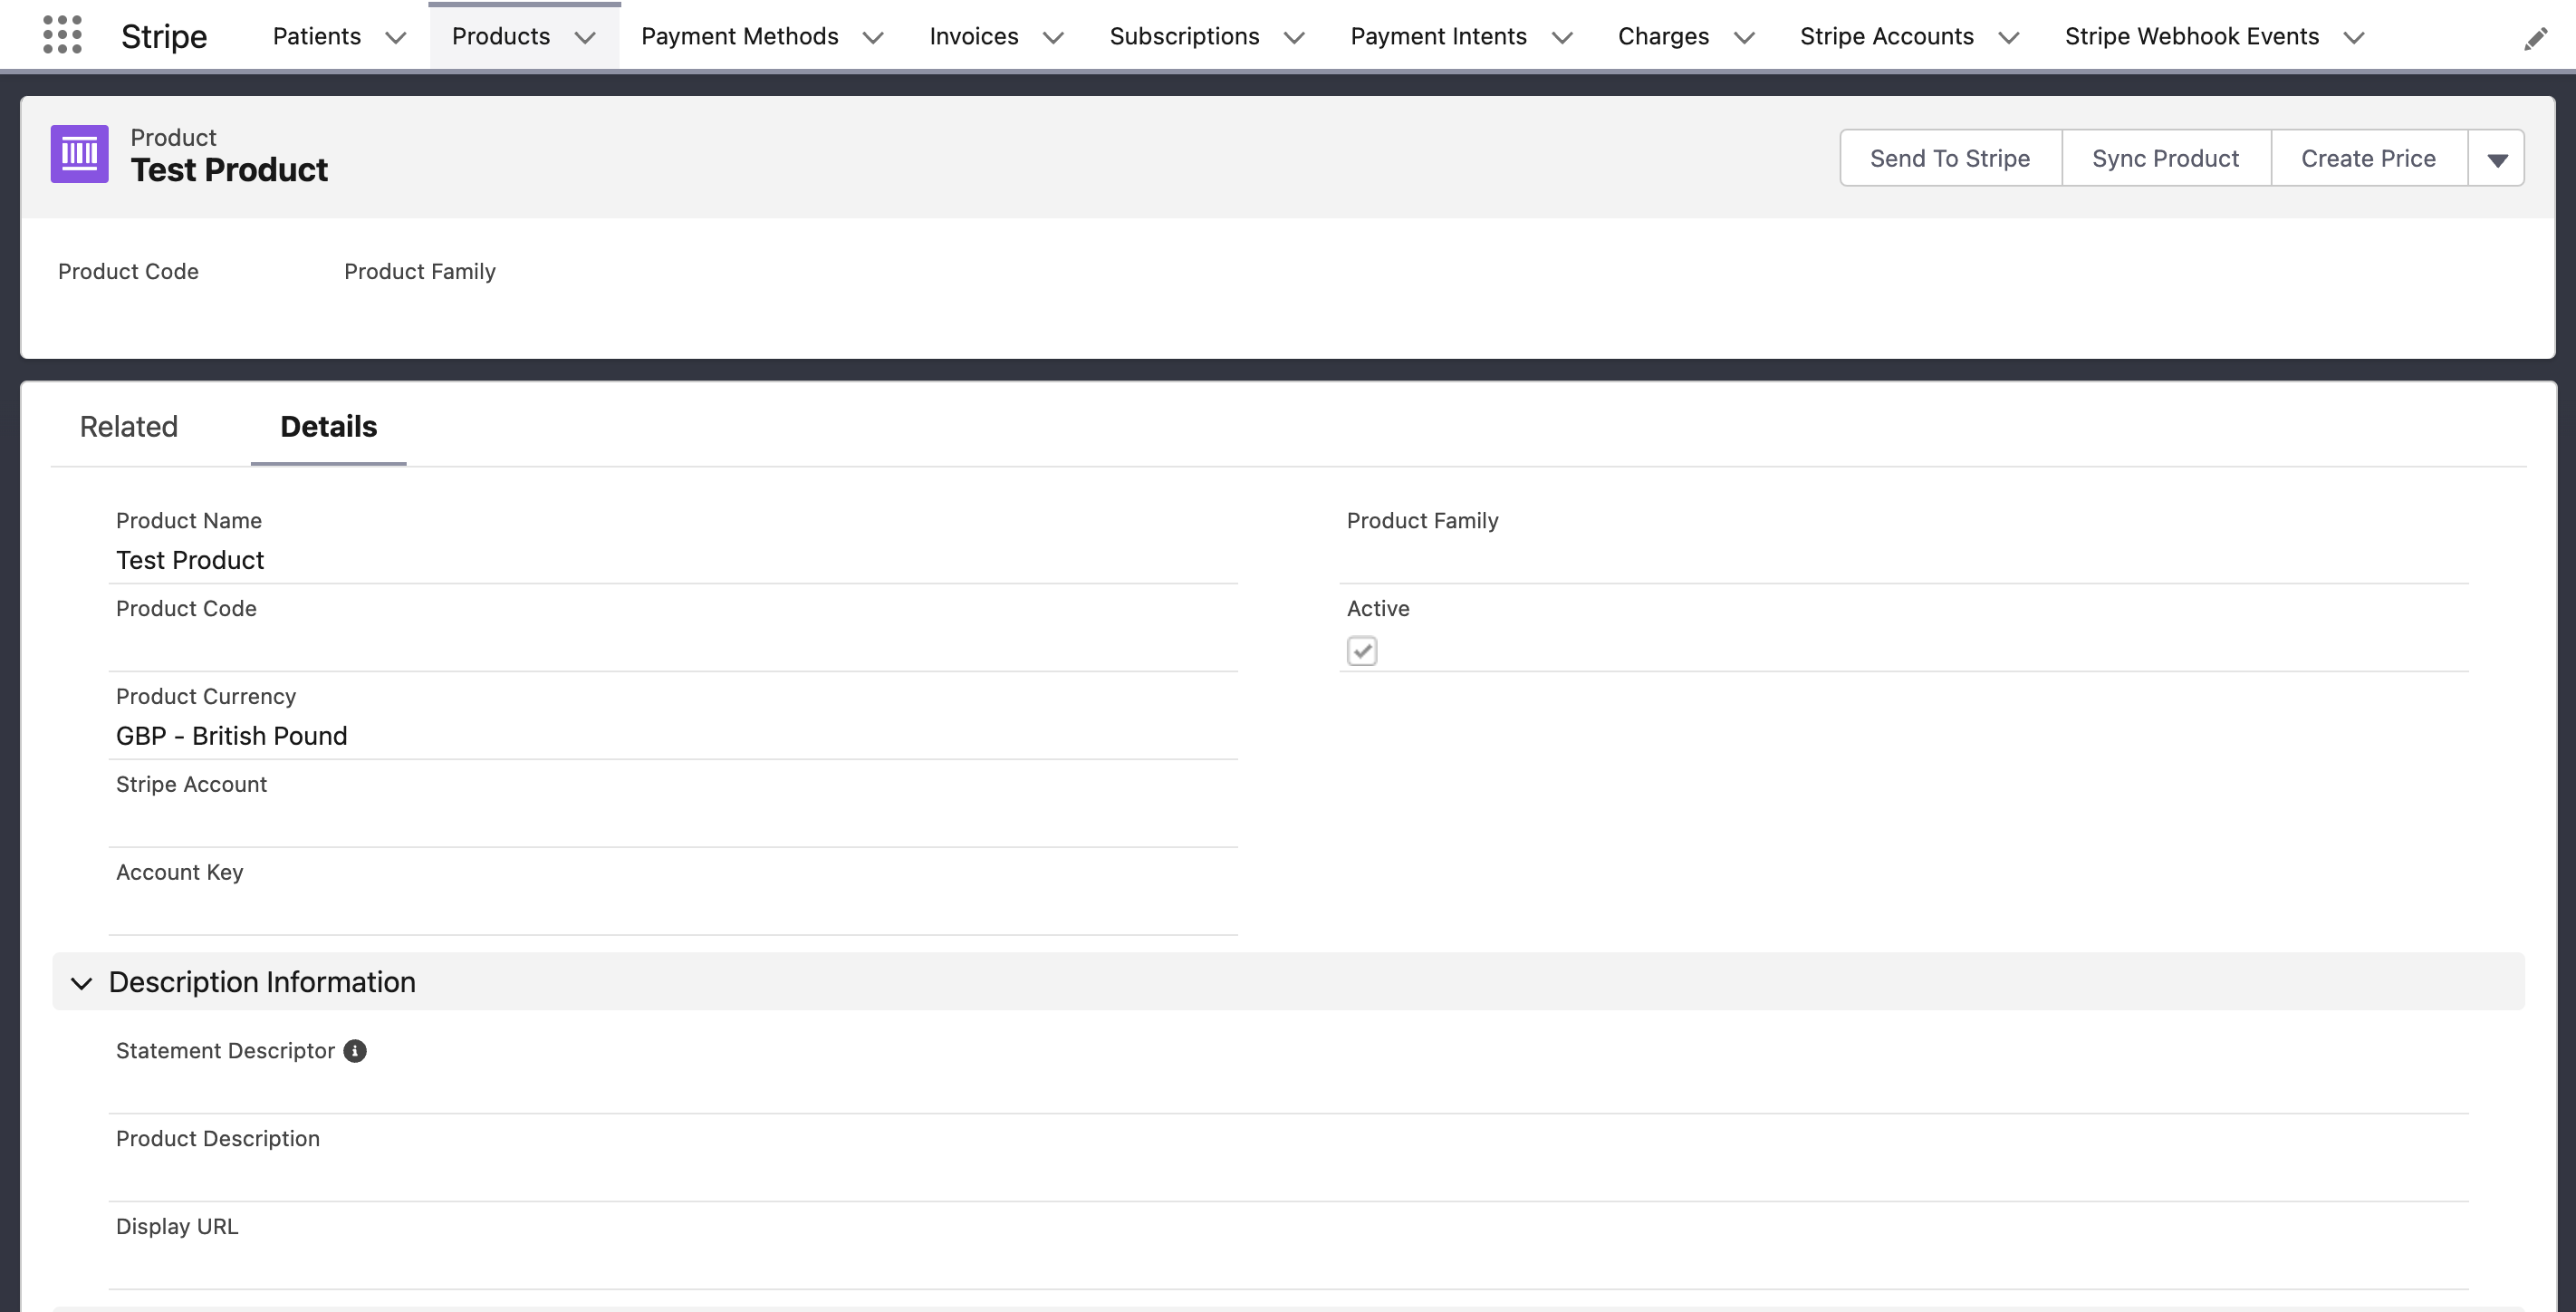Click the edit navigation pencil icon

pyautogui.click(x=2535, y=39)
